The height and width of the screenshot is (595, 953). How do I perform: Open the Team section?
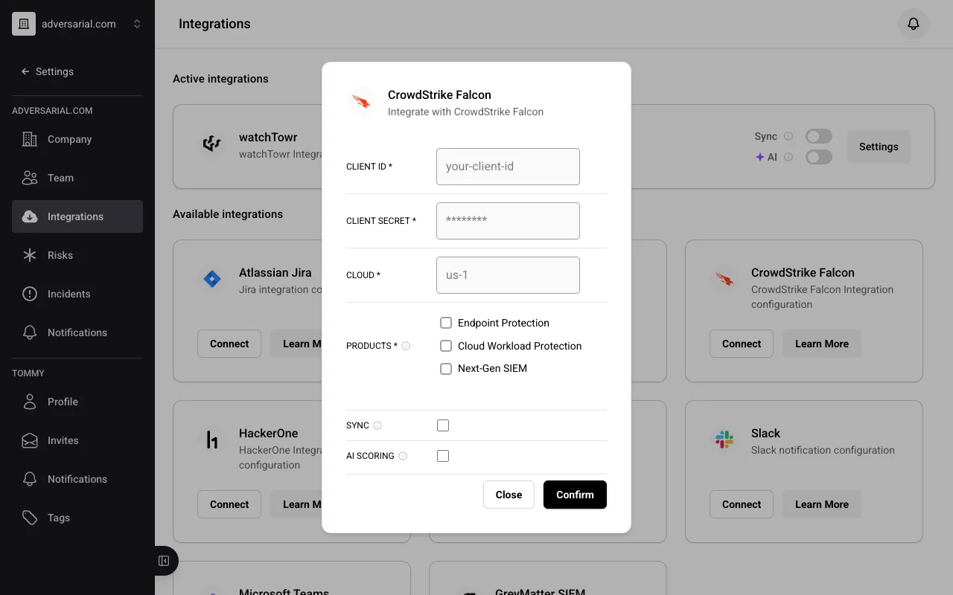click(x=77, y=178)
